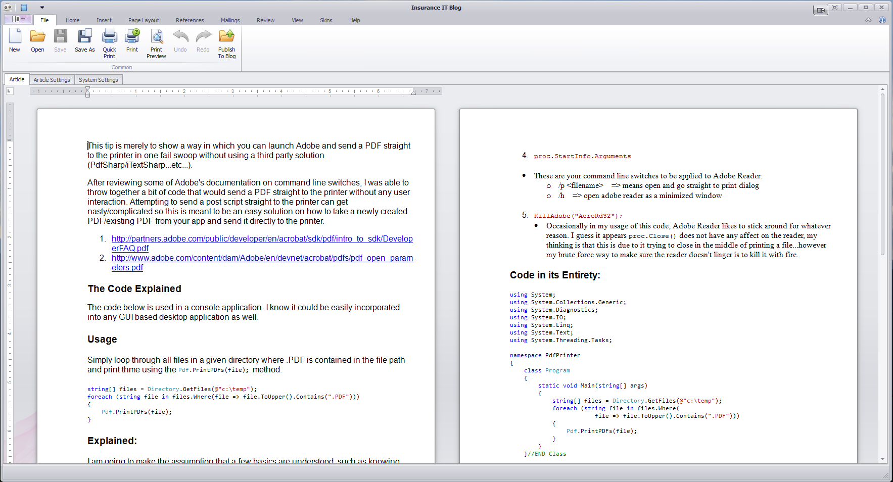This screenshot has height=482, width=893.
Task: Open the pdf_open_parameters.pdf hyperlink
Action: [262, 258]
